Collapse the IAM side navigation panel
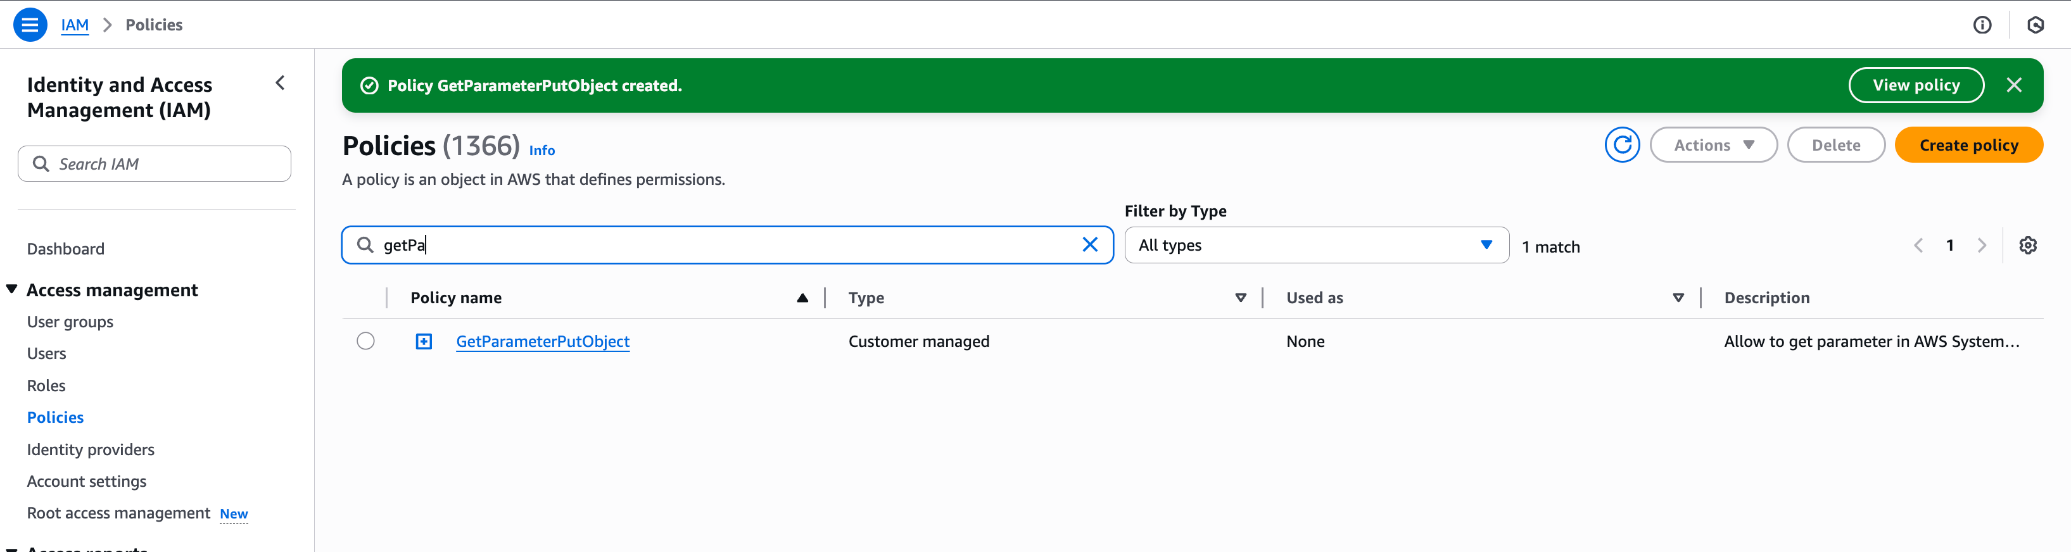Image resolution: width=2071 pixels, height=552 pixels. (x=280, y=83)
